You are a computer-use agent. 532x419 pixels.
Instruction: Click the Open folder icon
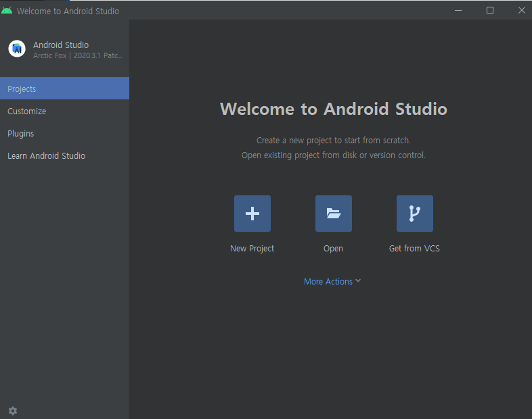(x=334, y=214)
